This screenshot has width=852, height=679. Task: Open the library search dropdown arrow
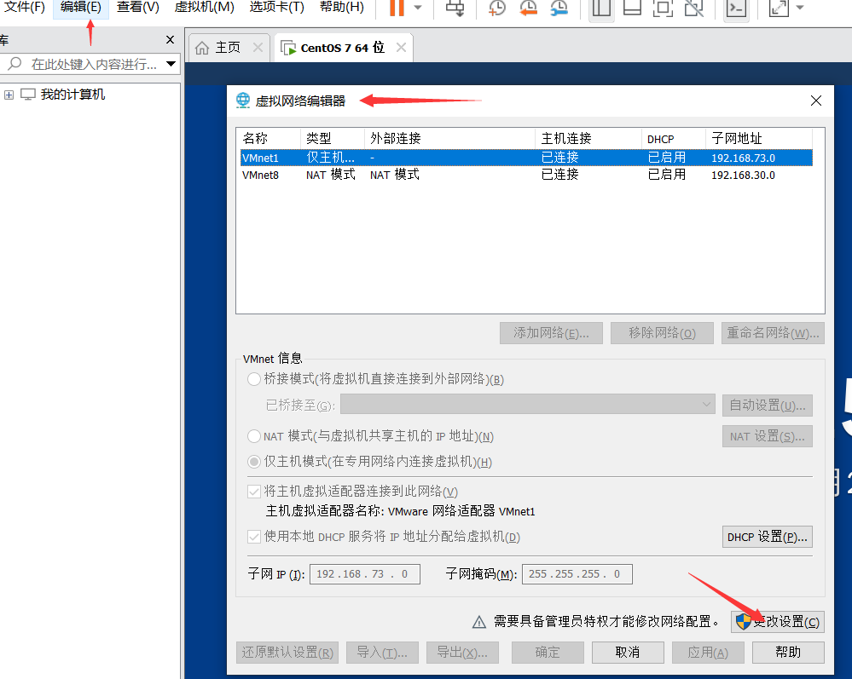pos(171,64)
